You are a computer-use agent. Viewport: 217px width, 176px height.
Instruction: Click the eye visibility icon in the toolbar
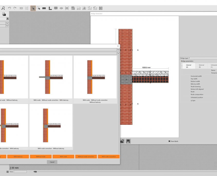click(61, 8)
